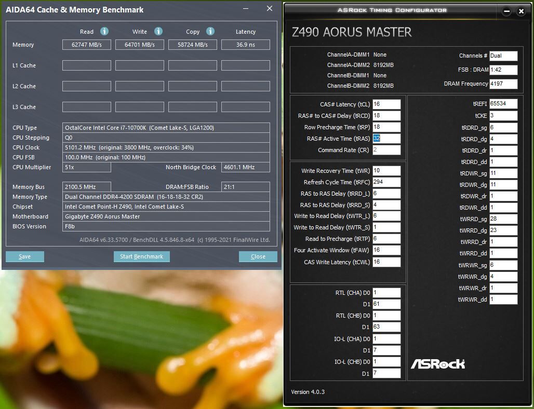The image size is (534, 409).
Task: Click the ASRock logo in Timing Configurator
Action: point(437,364)
